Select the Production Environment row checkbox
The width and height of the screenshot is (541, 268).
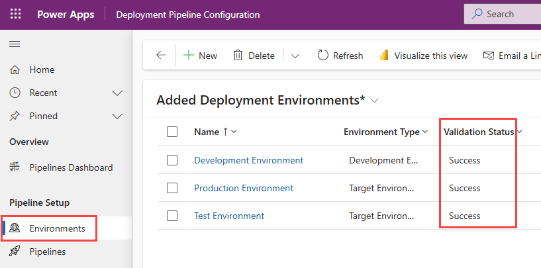[x=172, y=188]
